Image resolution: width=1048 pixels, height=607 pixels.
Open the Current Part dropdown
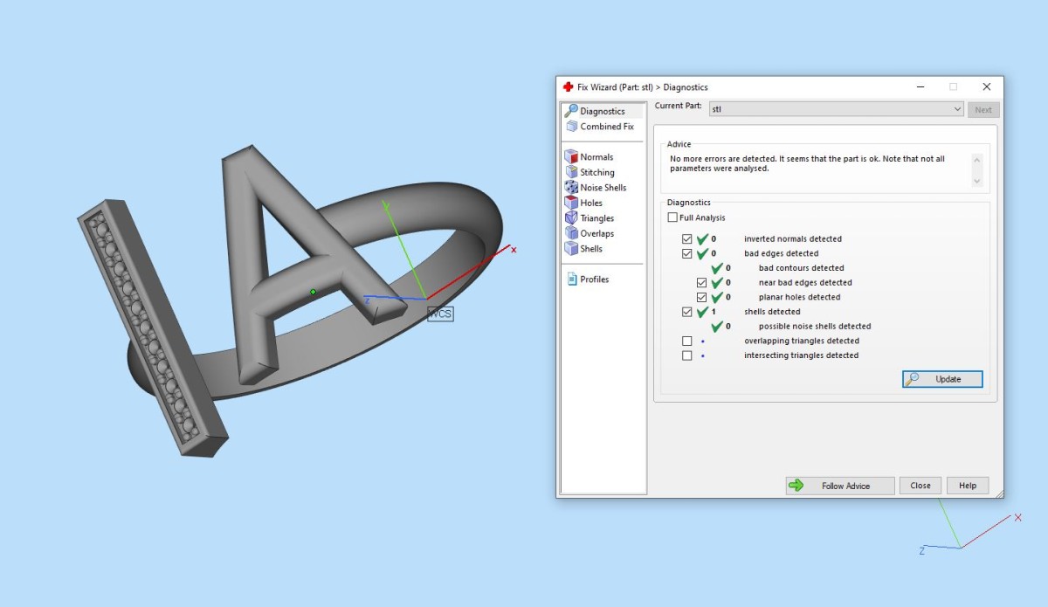pyautogui.click(x=836, y=109)
